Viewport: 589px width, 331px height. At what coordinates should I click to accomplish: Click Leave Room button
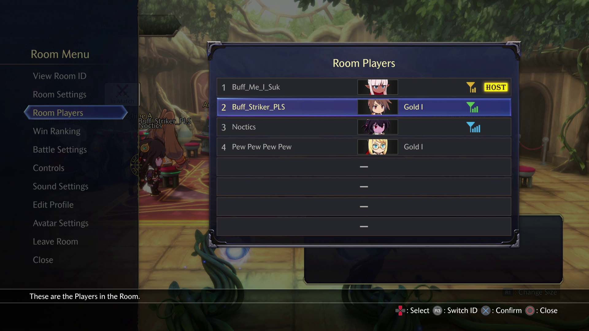tap(56, 241)
